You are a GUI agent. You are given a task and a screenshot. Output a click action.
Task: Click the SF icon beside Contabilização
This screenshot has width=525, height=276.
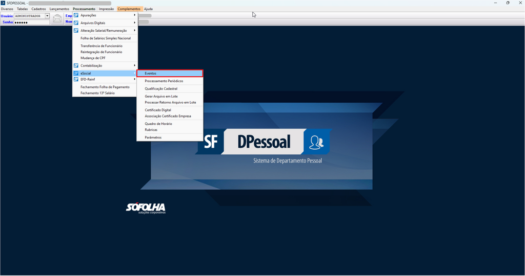click(76, 65)
